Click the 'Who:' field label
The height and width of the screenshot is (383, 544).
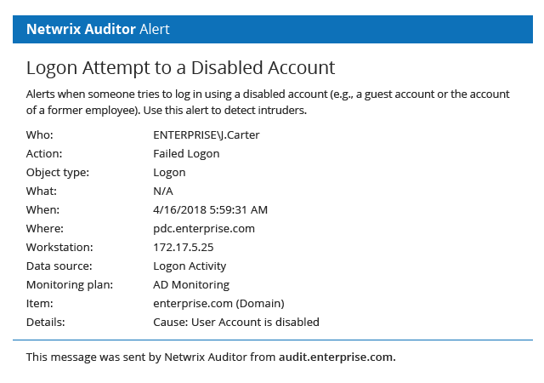pos(39,134)
